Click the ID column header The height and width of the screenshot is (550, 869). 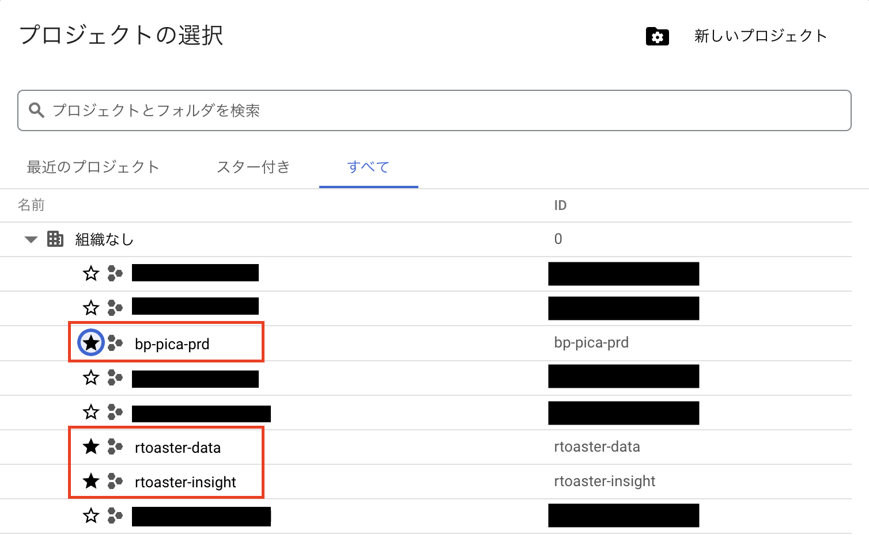coord(560,205)
